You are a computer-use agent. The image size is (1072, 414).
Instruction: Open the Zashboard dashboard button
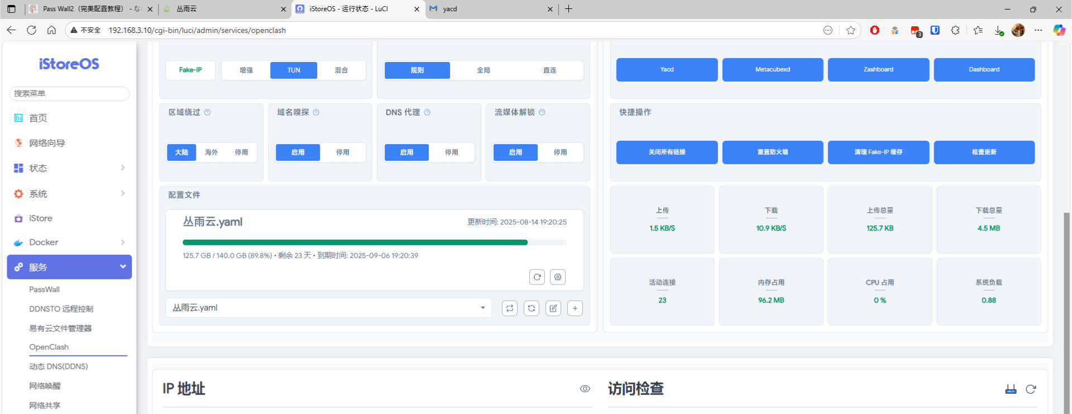coord(878,70)
